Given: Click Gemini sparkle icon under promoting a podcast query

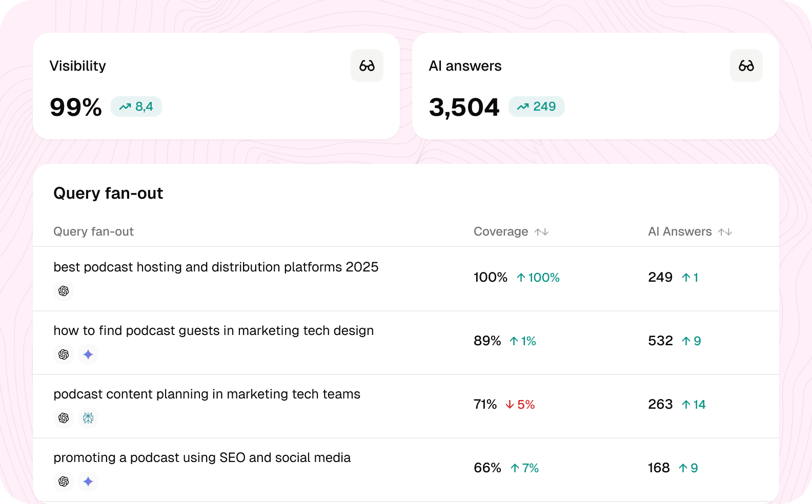Looking at the screenshot, I should point(88,481).
